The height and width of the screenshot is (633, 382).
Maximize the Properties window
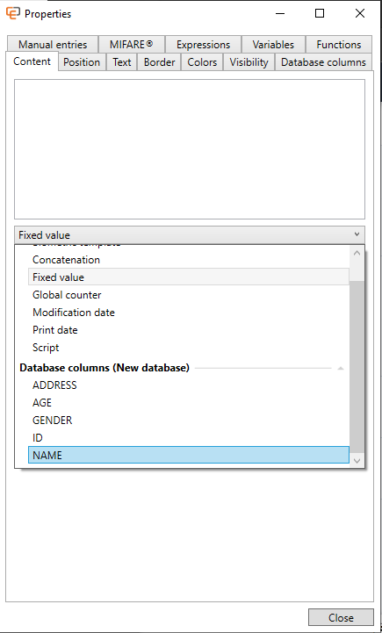320,13
